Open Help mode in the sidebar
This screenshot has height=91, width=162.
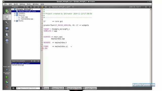point(7,41)
